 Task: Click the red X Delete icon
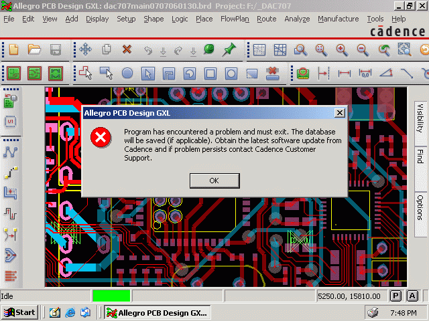[x=127, y=49]
